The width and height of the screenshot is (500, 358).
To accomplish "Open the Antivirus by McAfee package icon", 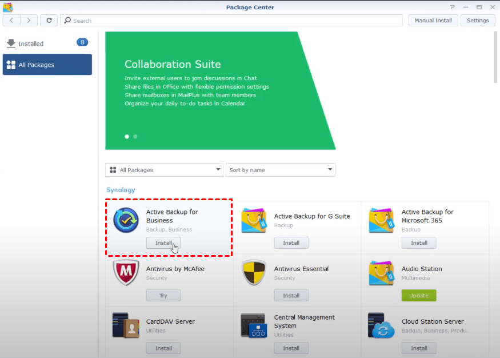I will [x=126, y=273].
